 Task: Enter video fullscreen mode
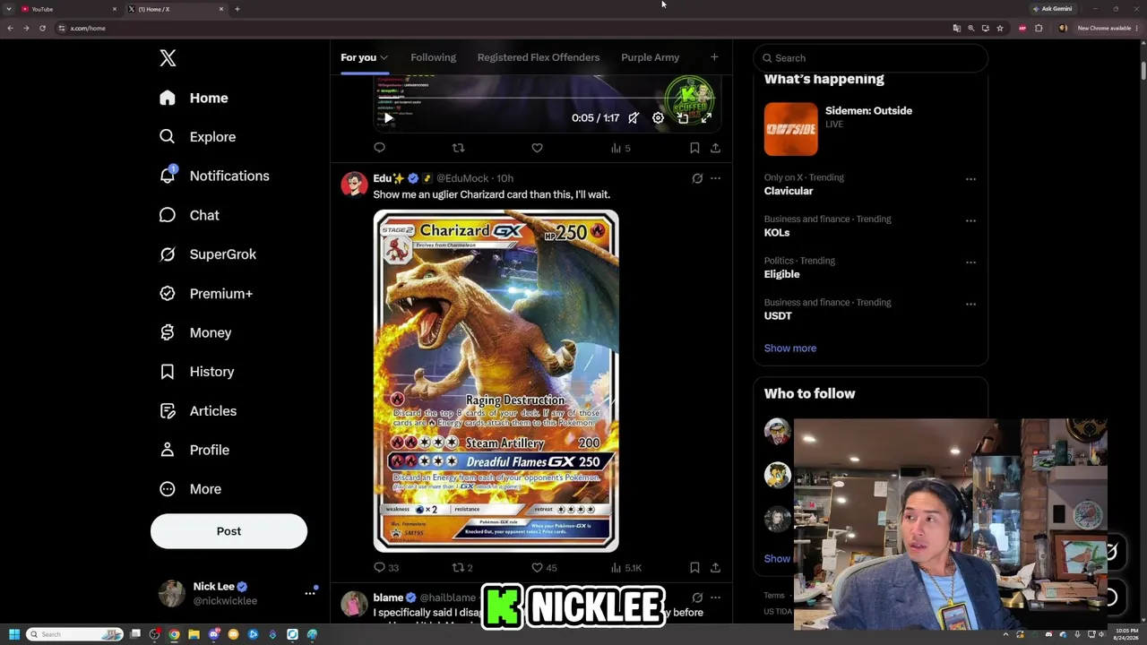click(706, 118)
